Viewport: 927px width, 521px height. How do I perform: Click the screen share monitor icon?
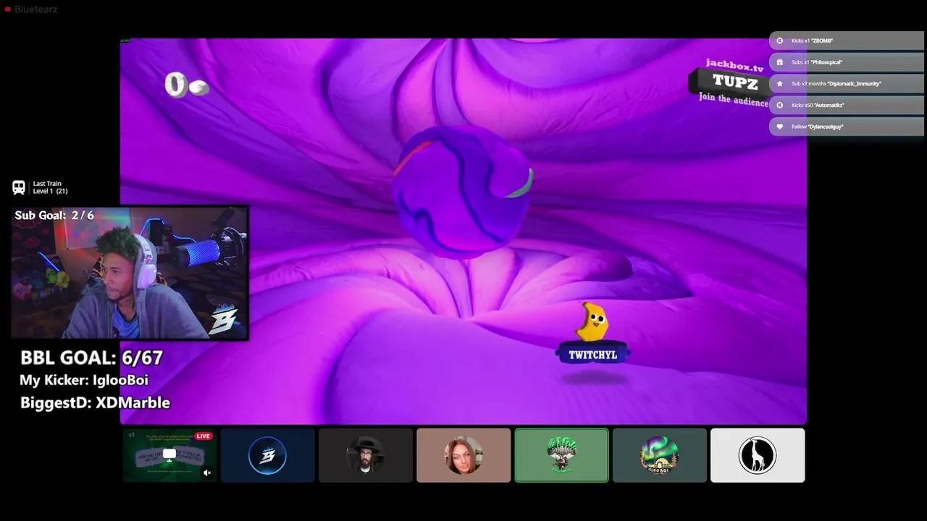pyautogui.click(x=169, y=454)
